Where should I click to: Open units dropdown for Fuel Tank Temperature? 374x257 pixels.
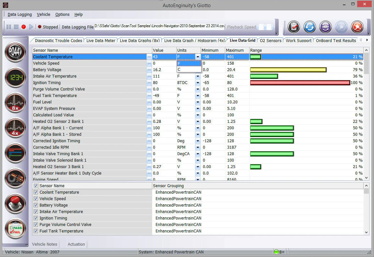click(198, 95)
